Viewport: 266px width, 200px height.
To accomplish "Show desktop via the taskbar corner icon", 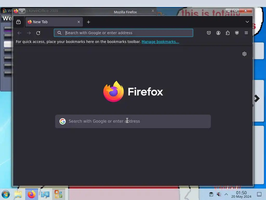I will tap(259, 194).
